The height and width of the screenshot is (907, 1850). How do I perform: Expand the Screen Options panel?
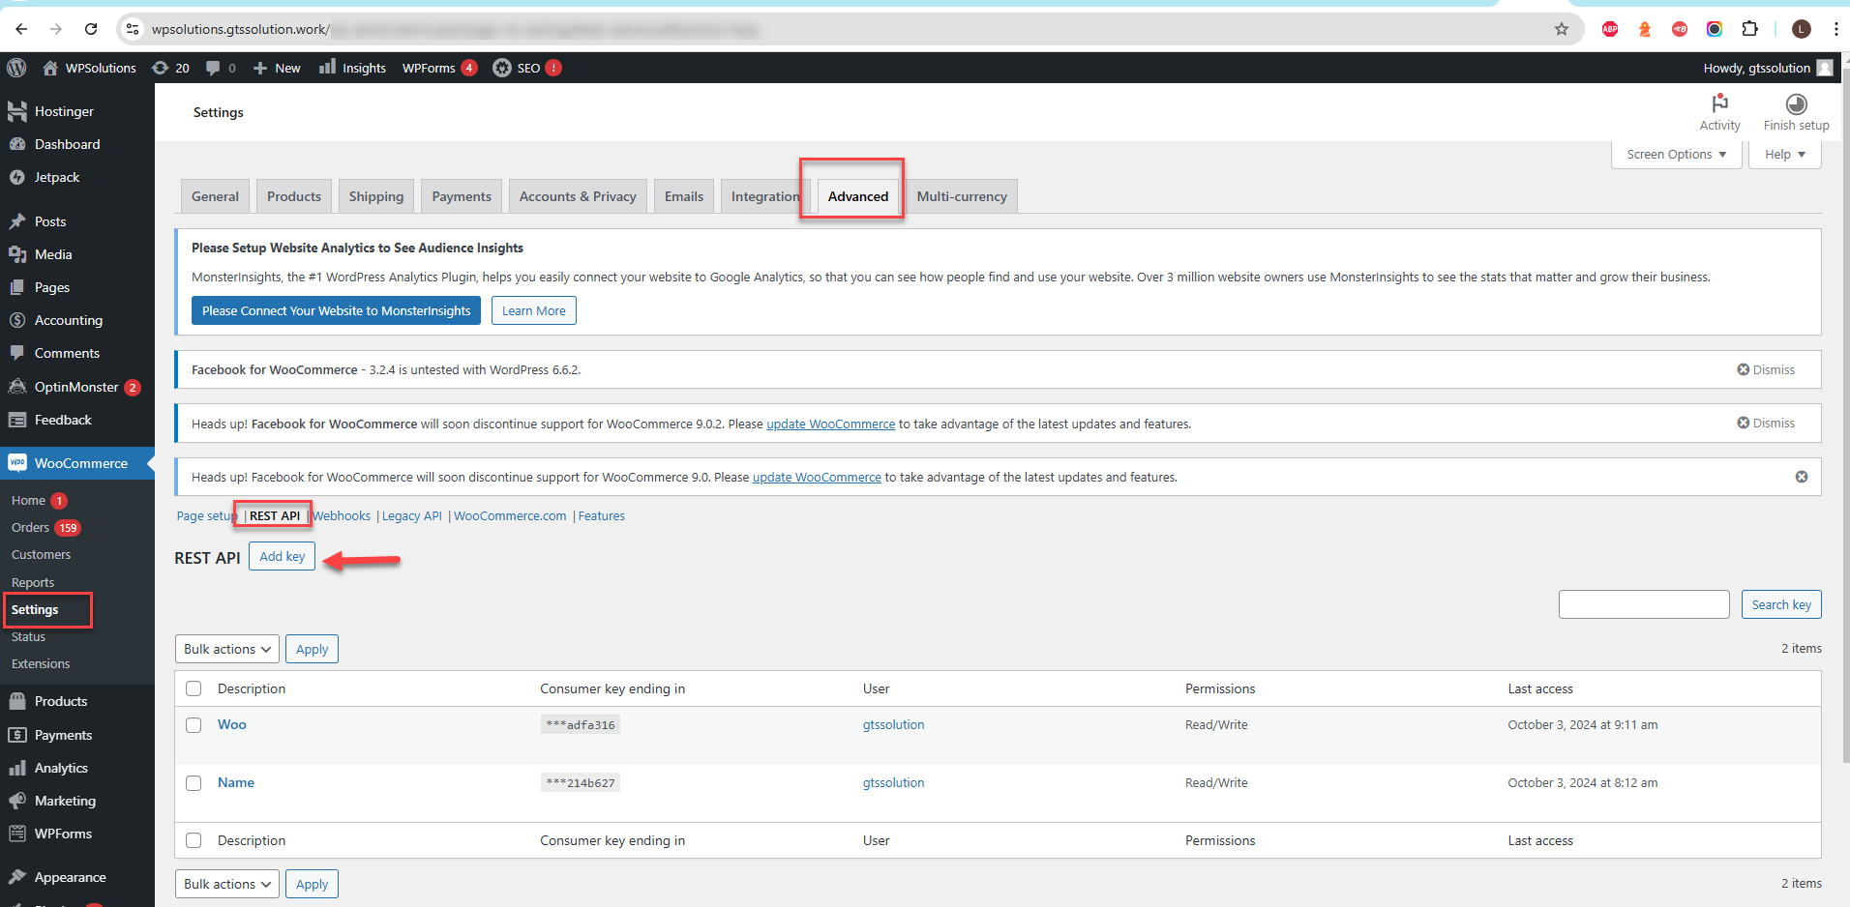[1676, 155]
